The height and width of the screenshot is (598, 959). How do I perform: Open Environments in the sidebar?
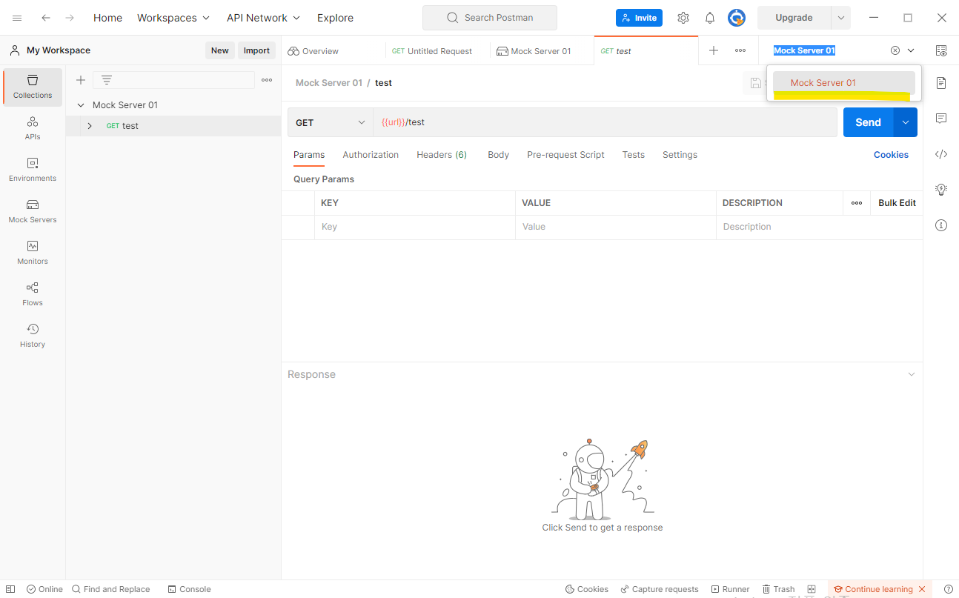(33, 170)
